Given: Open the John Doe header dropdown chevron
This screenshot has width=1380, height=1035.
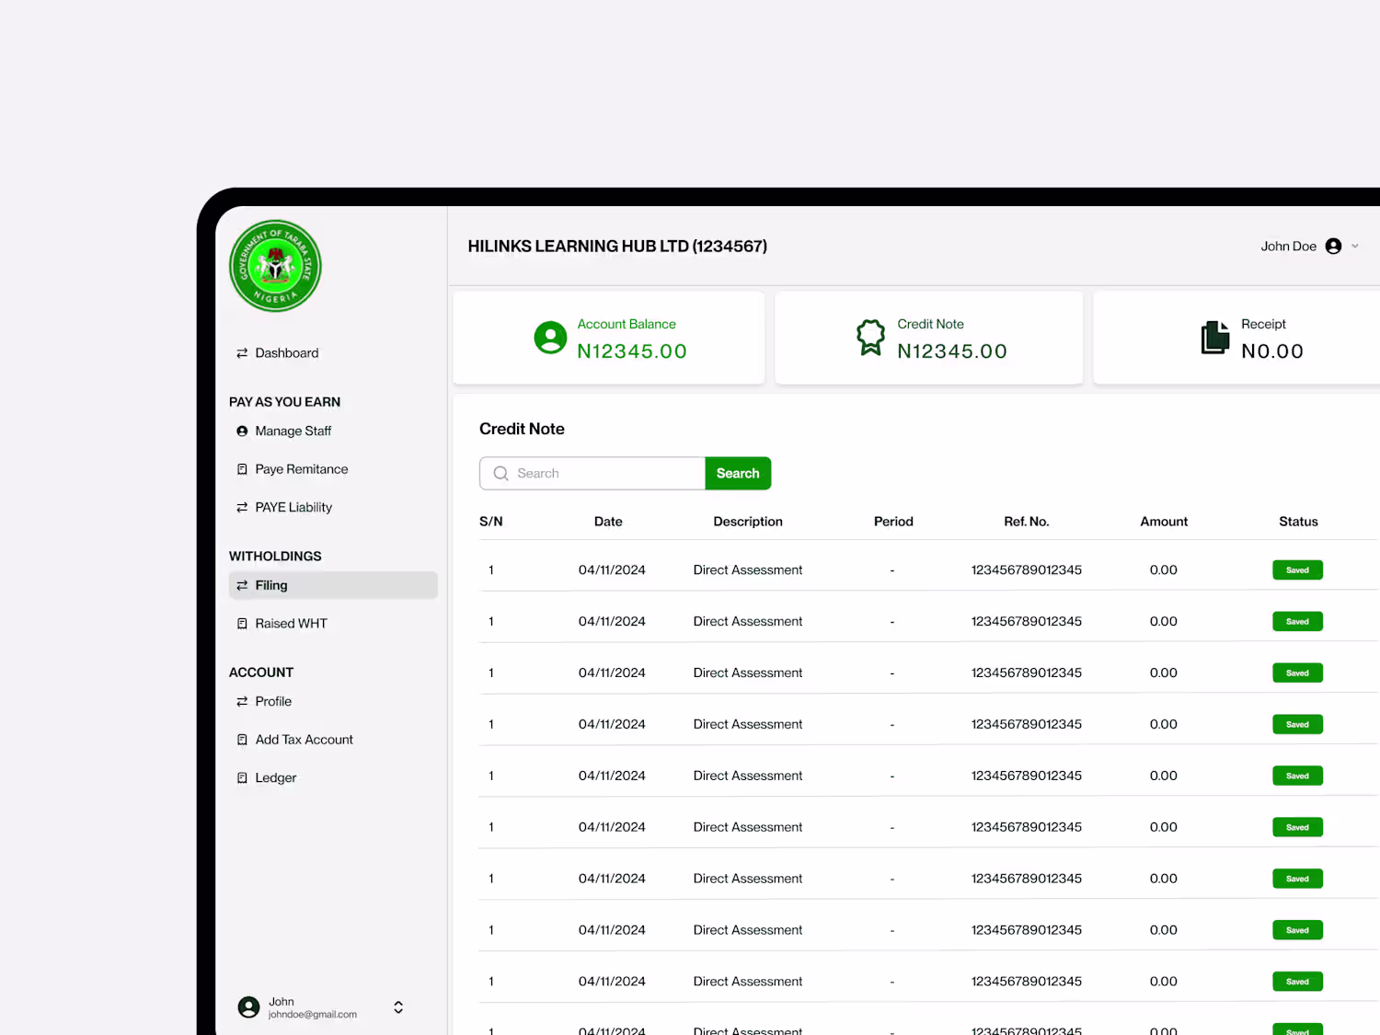Looking at the screenshot, I should (1355, 247).
